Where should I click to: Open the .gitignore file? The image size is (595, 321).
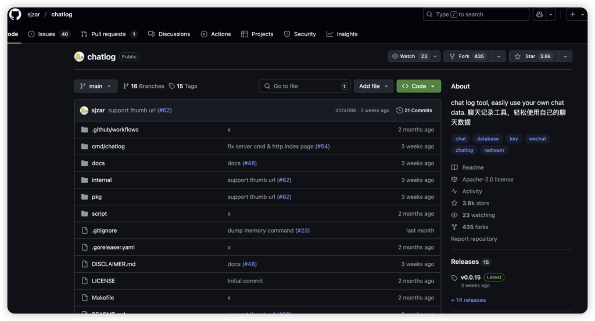pos(105,231)
